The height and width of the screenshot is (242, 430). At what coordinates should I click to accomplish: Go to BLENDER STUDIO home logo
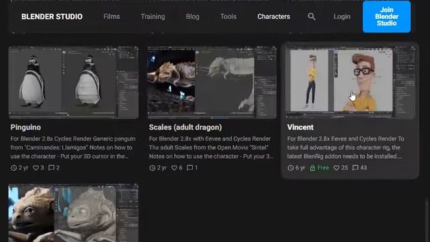pos(52,17)
